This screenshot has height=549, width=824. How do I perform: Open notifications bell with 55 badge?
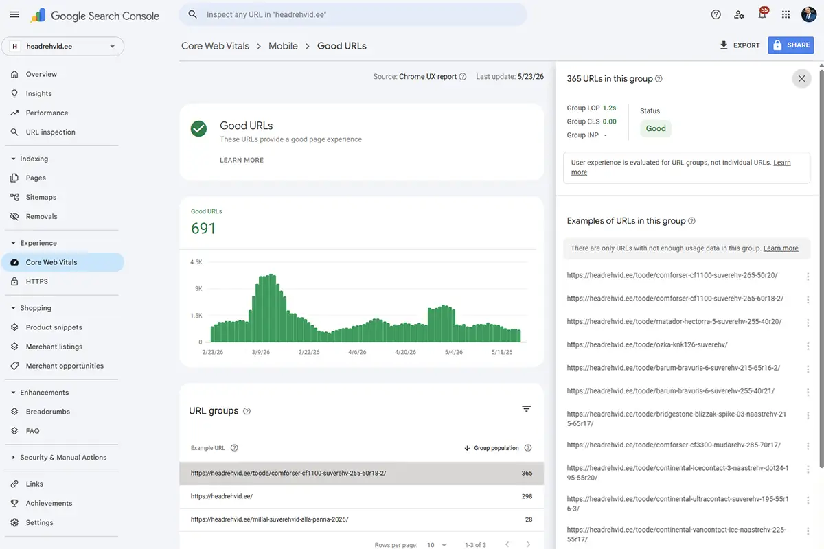pos(763,14)
